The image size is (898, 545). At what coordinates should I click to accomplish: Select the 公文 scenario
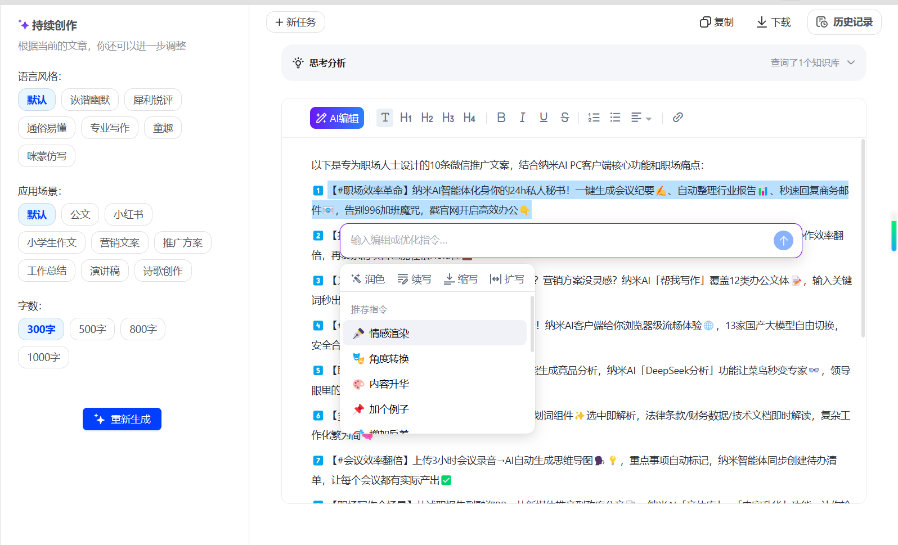pos(80,215)
